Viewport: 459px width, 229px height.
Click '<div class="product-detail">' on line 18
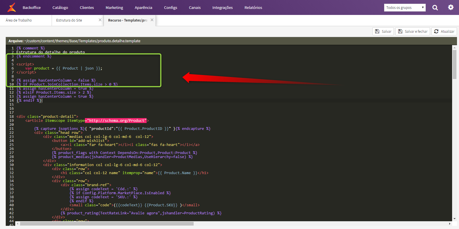point(47,116)
